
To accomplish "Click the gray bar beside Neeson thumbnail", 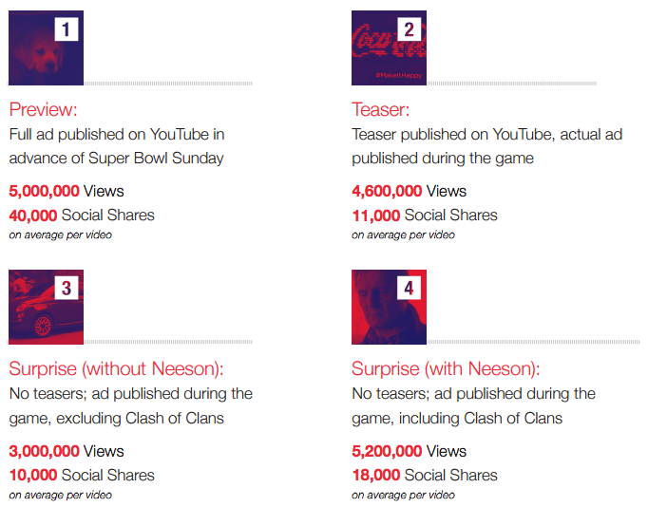I will (x=533, y=342).
